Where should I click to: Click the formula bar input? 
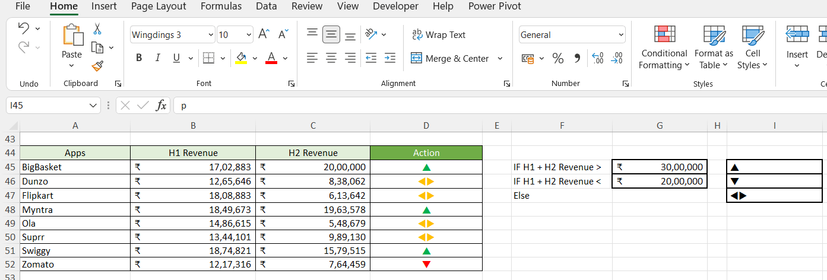pos(500,106)
